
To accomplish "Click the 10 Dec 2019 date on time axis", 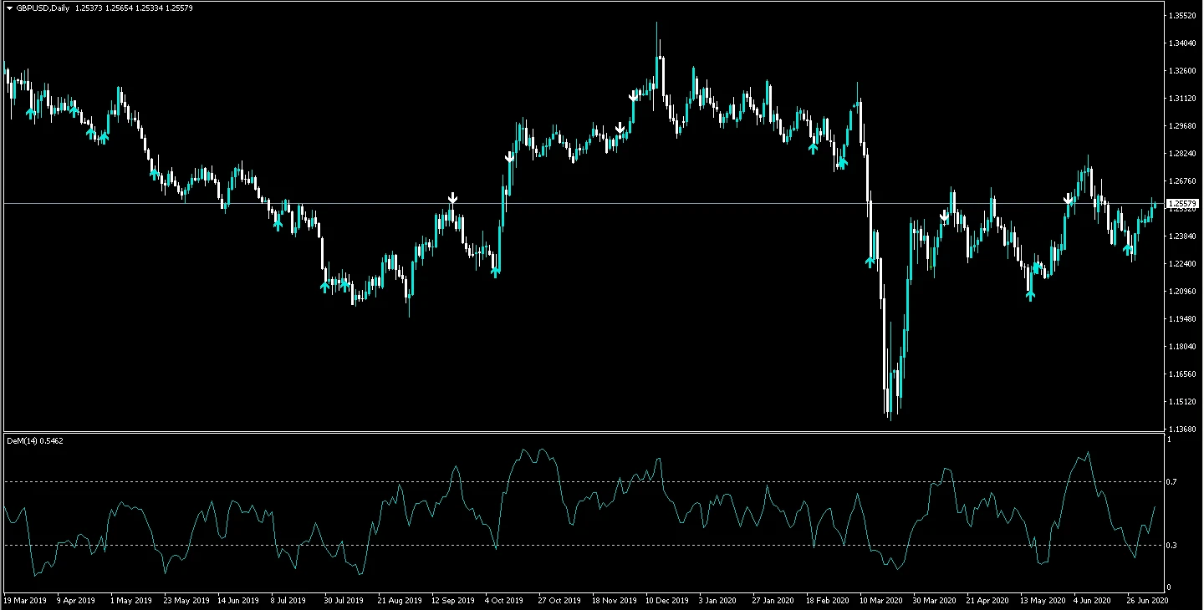I will [668, 600].
